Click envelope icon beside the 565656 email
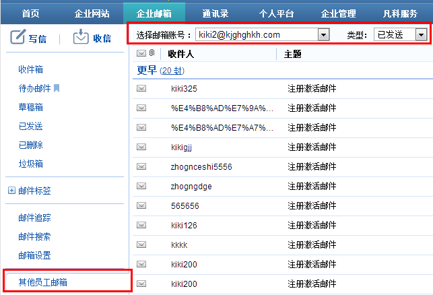This screenshot has width=433, height=295. (x=141, y=205)
